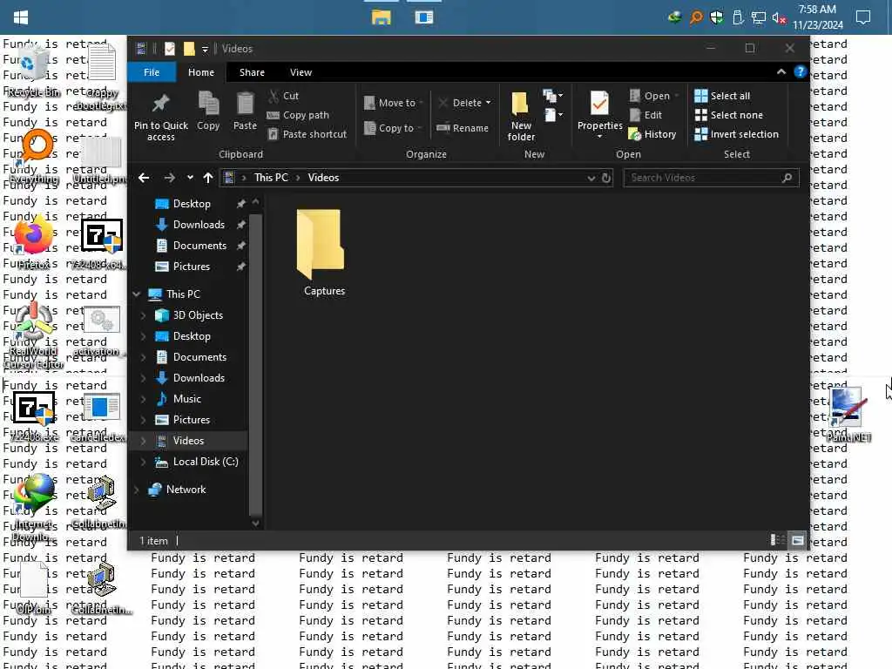Click Rename in the Organize group

coord(463,128)
